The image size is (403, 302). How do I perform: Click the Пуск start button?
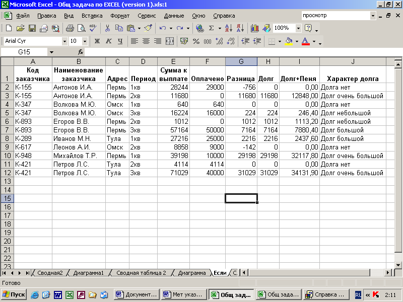click(x=14, y=294)
